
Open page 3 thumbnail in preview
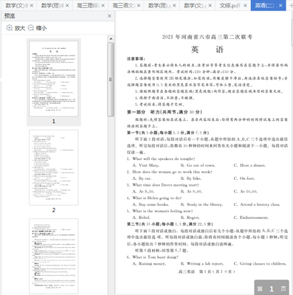[54, 256]
